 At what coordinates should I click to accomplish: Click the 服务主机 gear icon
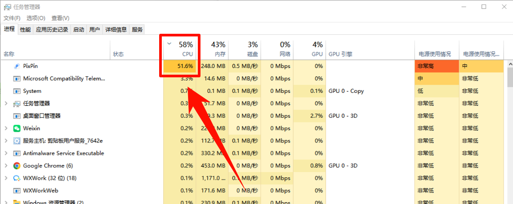click(x=16, y=141)
